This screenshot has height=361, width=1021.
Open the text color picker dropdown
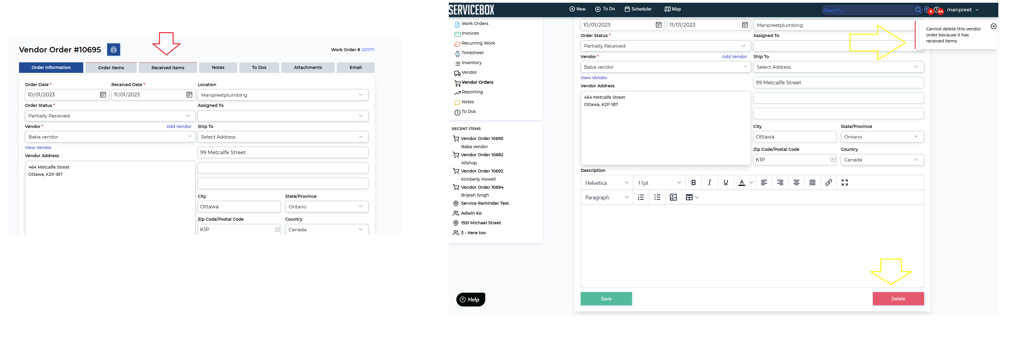pyautogui.click(x=751, y=183)
